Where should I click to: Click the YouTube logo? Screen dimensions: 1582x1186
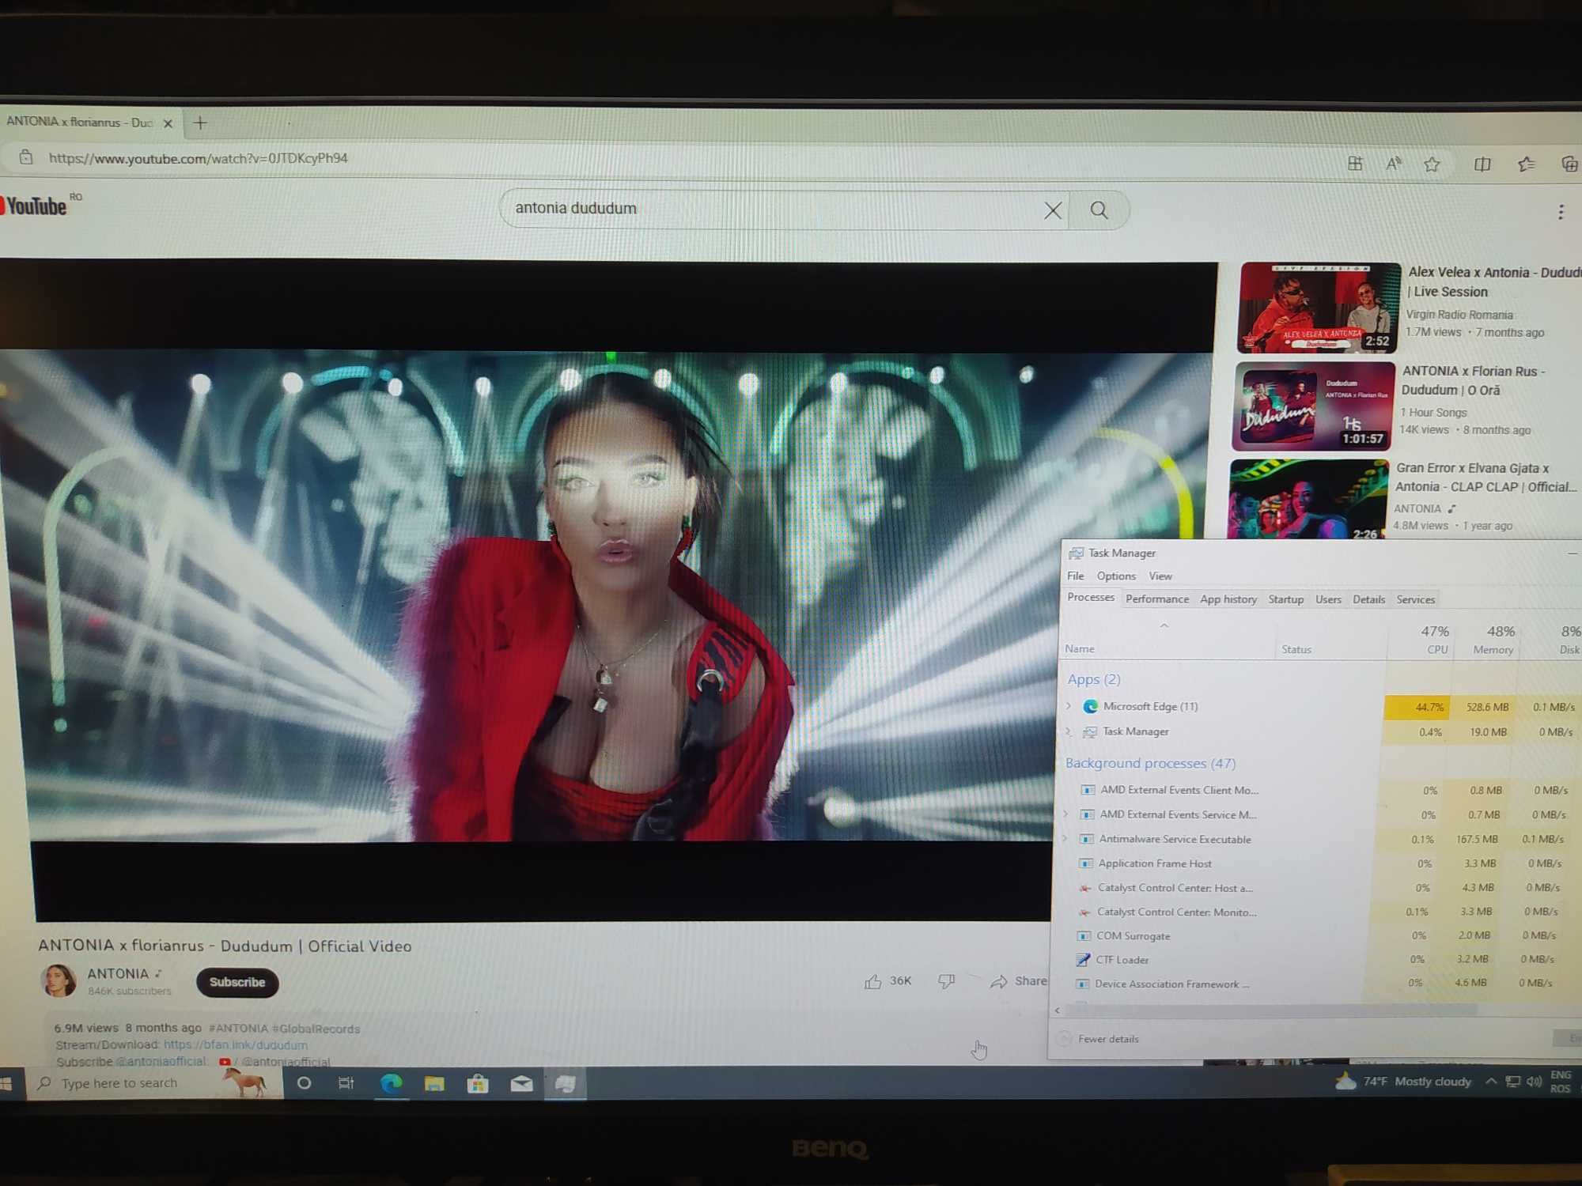[35, 206]
